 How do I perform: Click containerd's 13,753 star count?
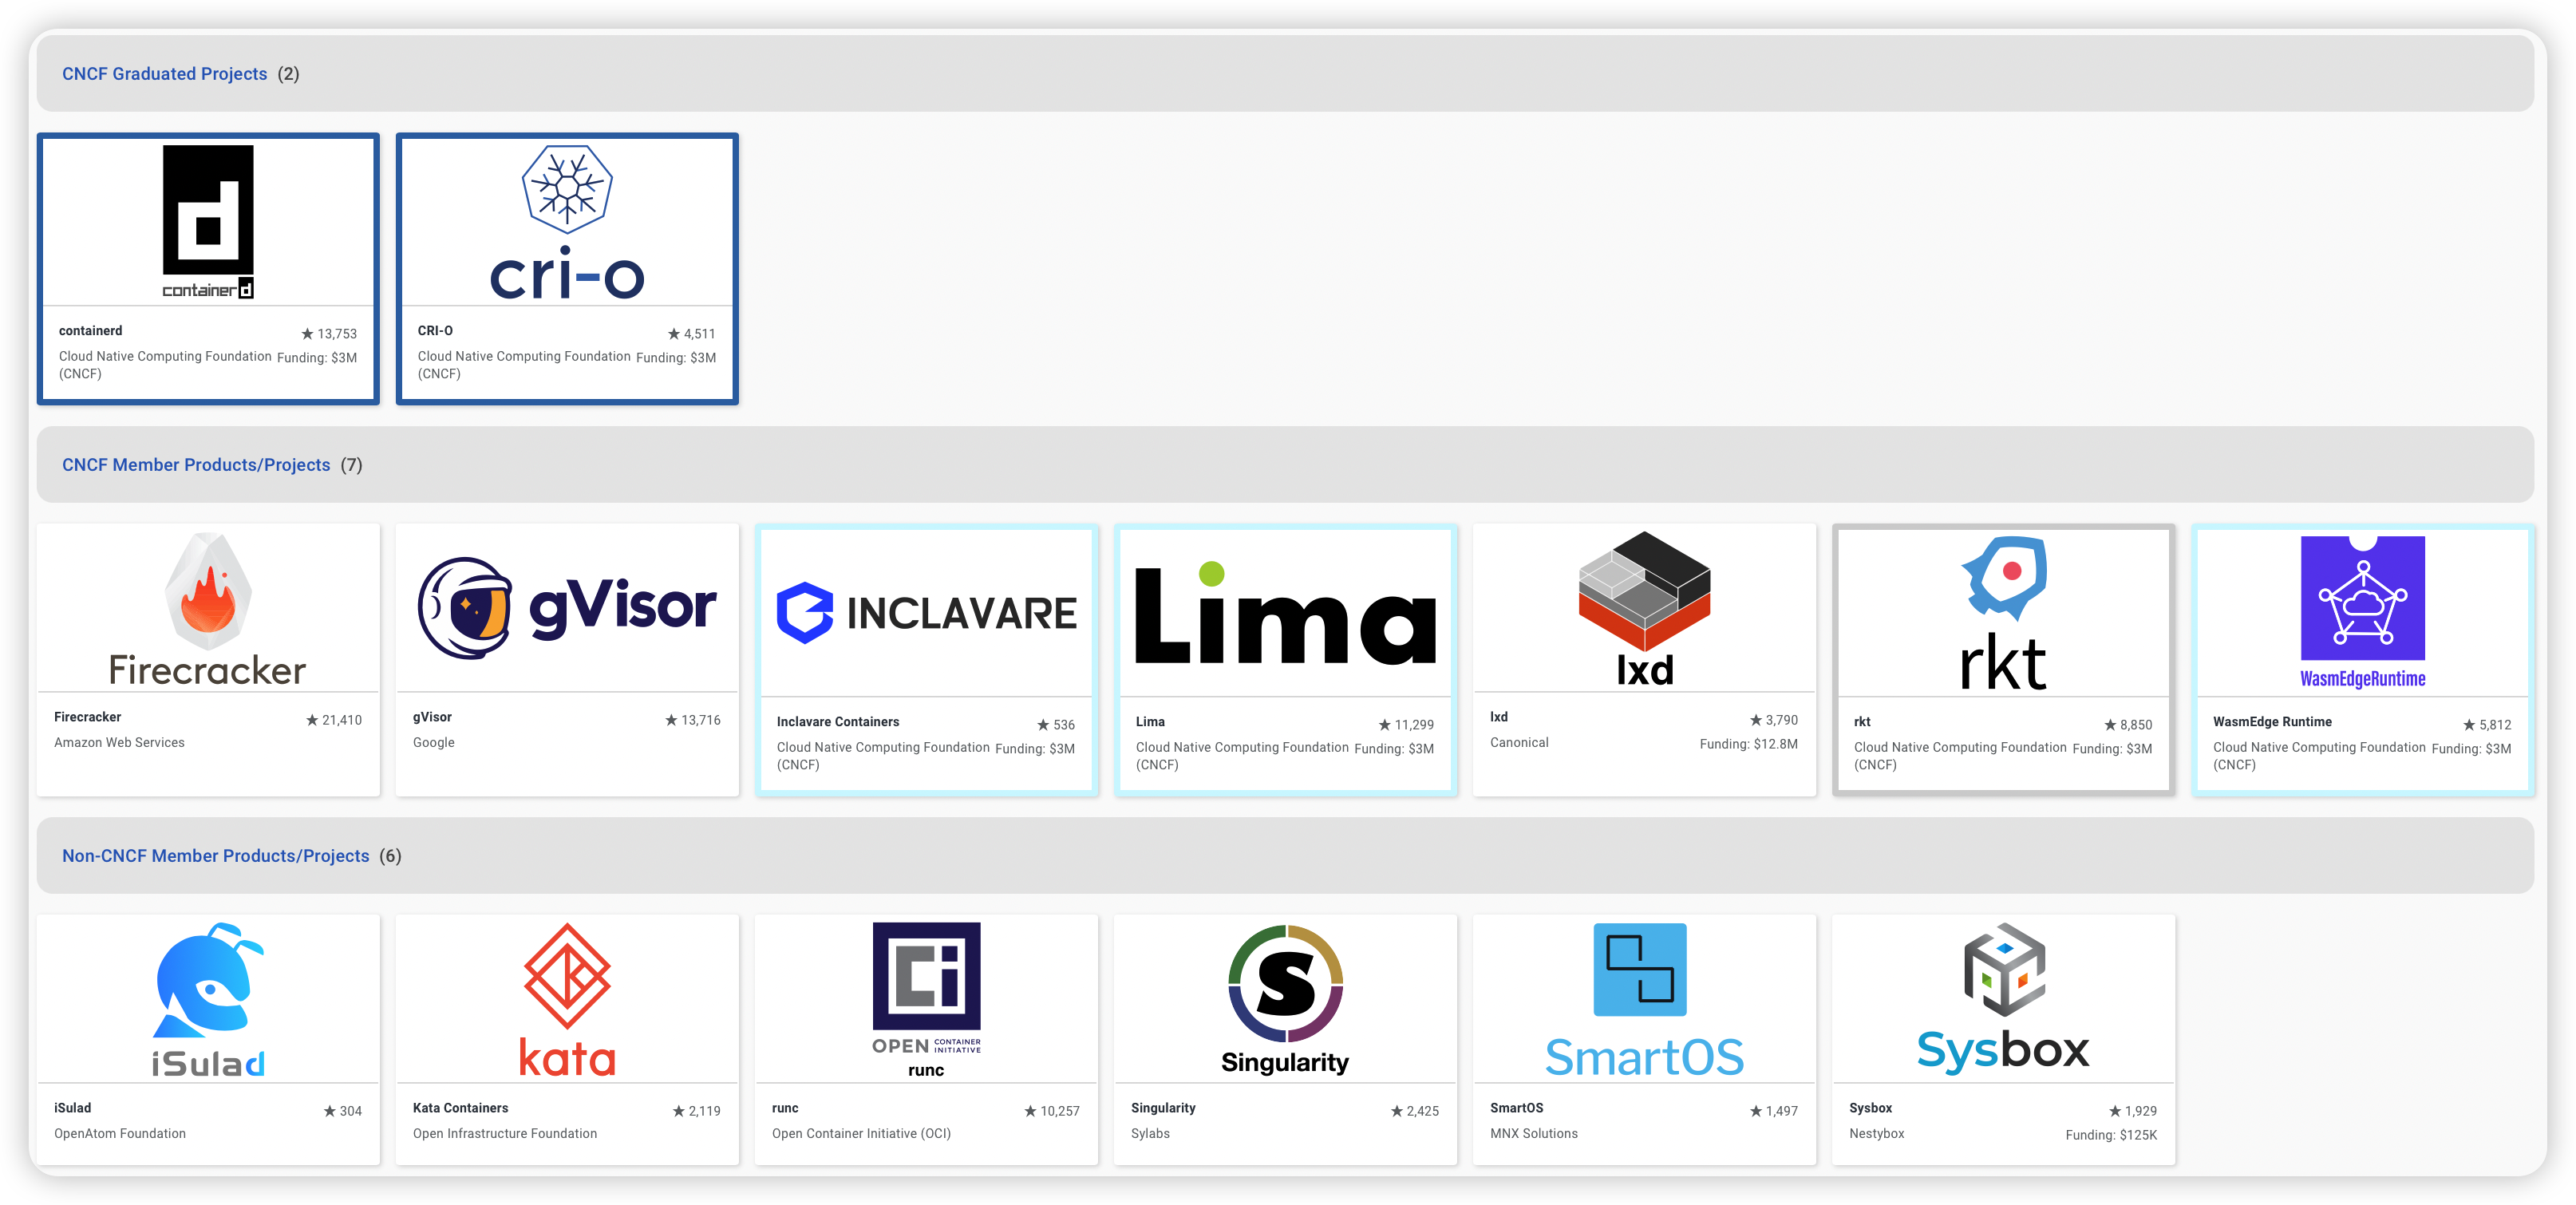pyautogui.click(x=329, y=334)
